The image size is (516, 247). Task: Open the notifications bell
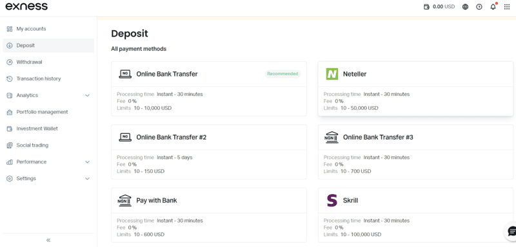493,6
